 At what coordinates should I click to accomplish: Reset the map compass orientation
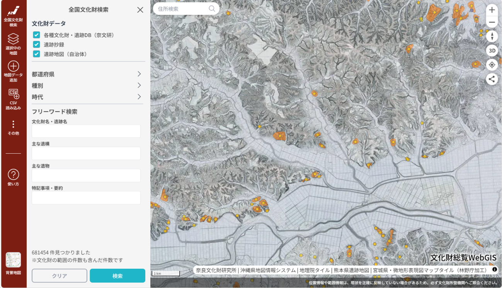(x=492, y=36)
